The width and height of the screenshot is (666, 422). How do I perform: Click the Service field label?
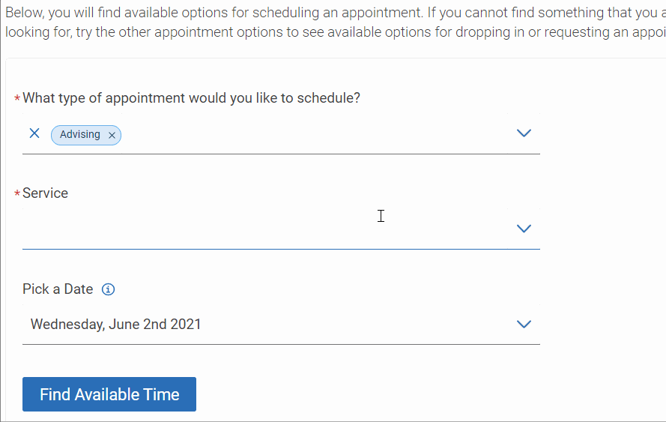[45, 193]
